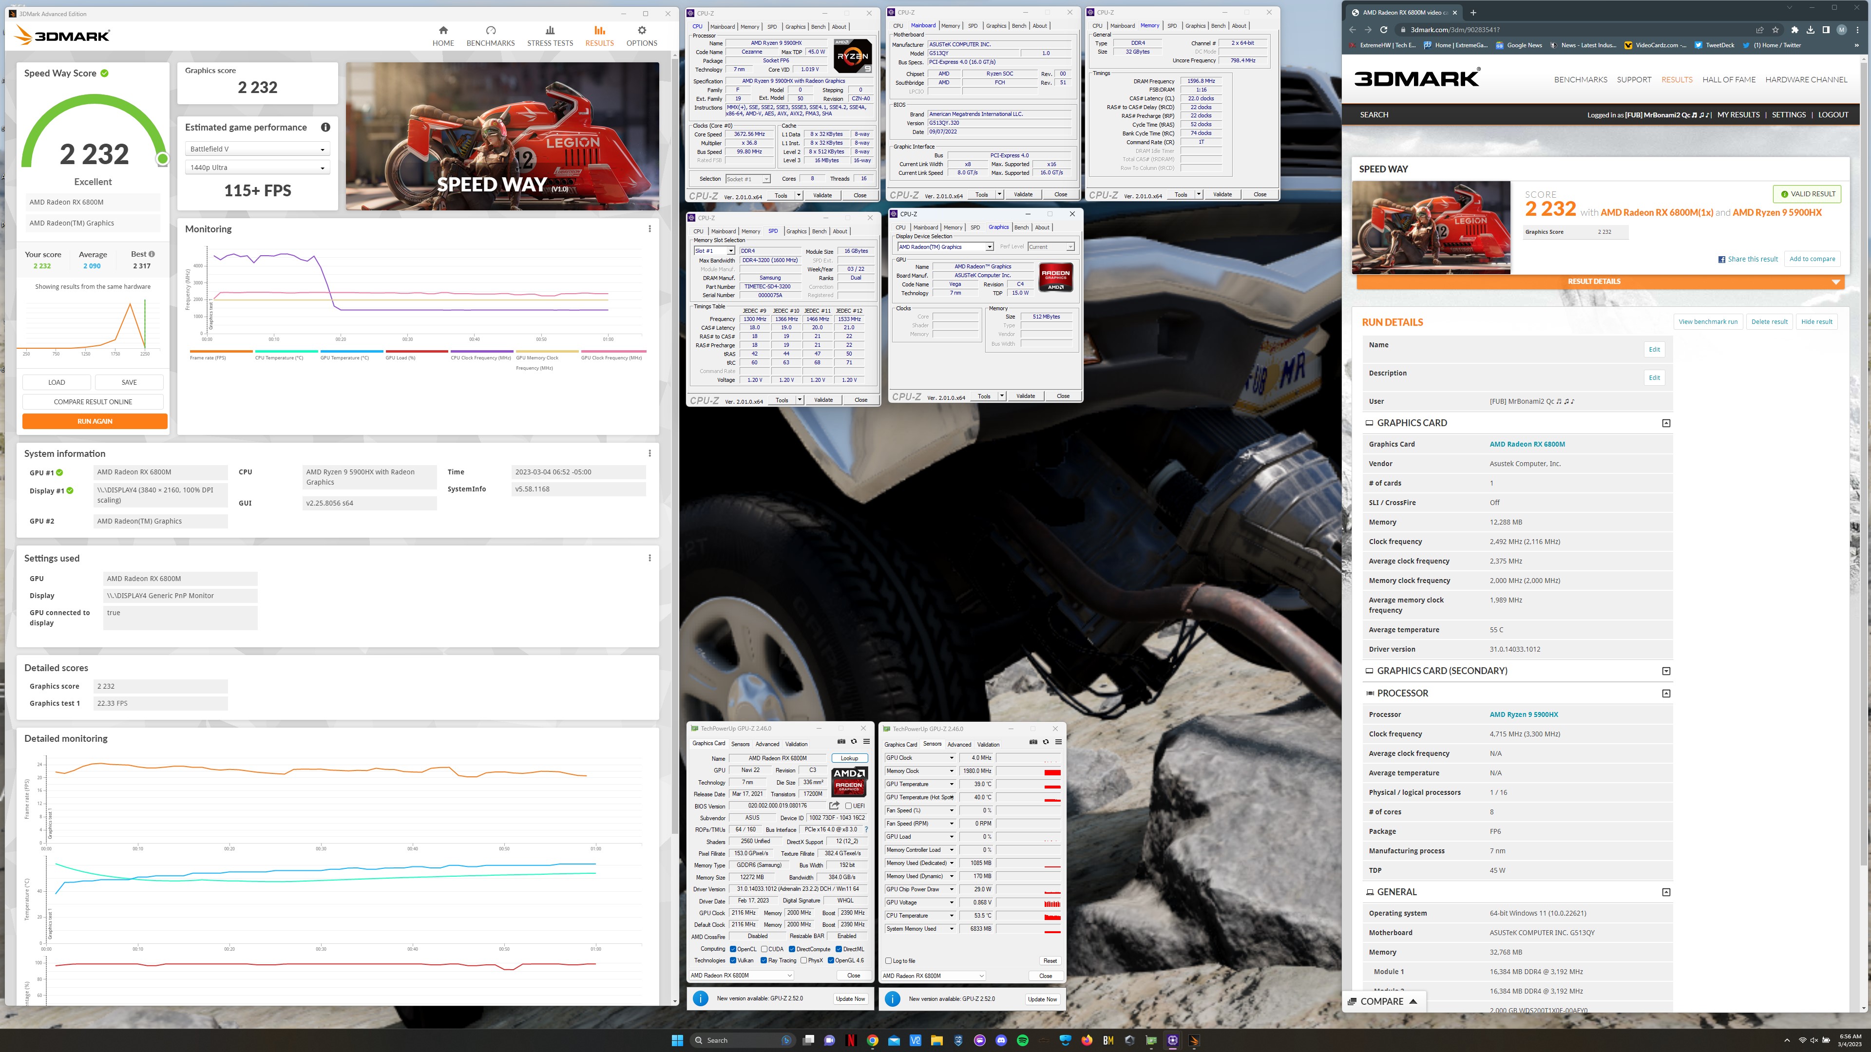1871x1052 pixels.
Task: Click Bus Interface question mark in GPU-Z
Action: (866, 829)
